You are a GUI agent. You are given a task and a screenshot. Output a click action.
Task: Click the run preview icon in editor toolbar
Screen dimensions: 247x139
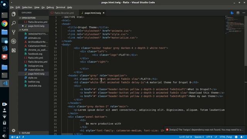click(x=232, y=13)
